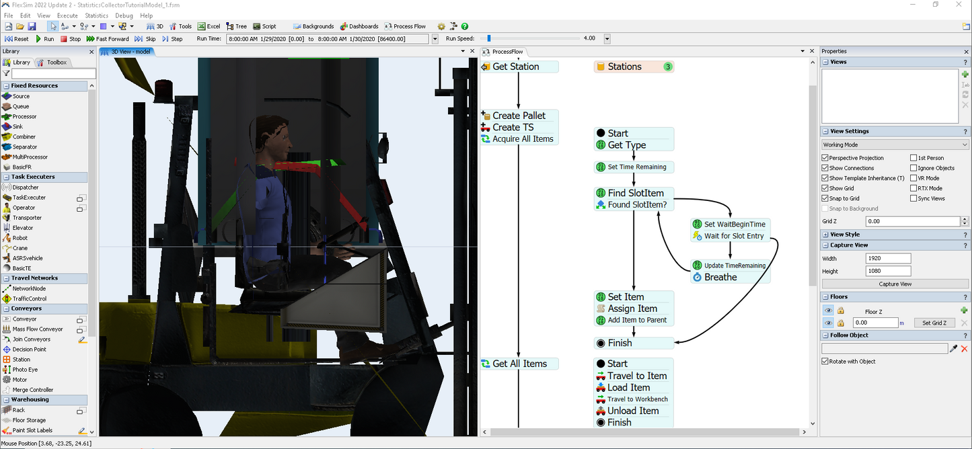972x449 pixels.
Task: Collapse the Conveyors library group
Action: coord(5,309)
